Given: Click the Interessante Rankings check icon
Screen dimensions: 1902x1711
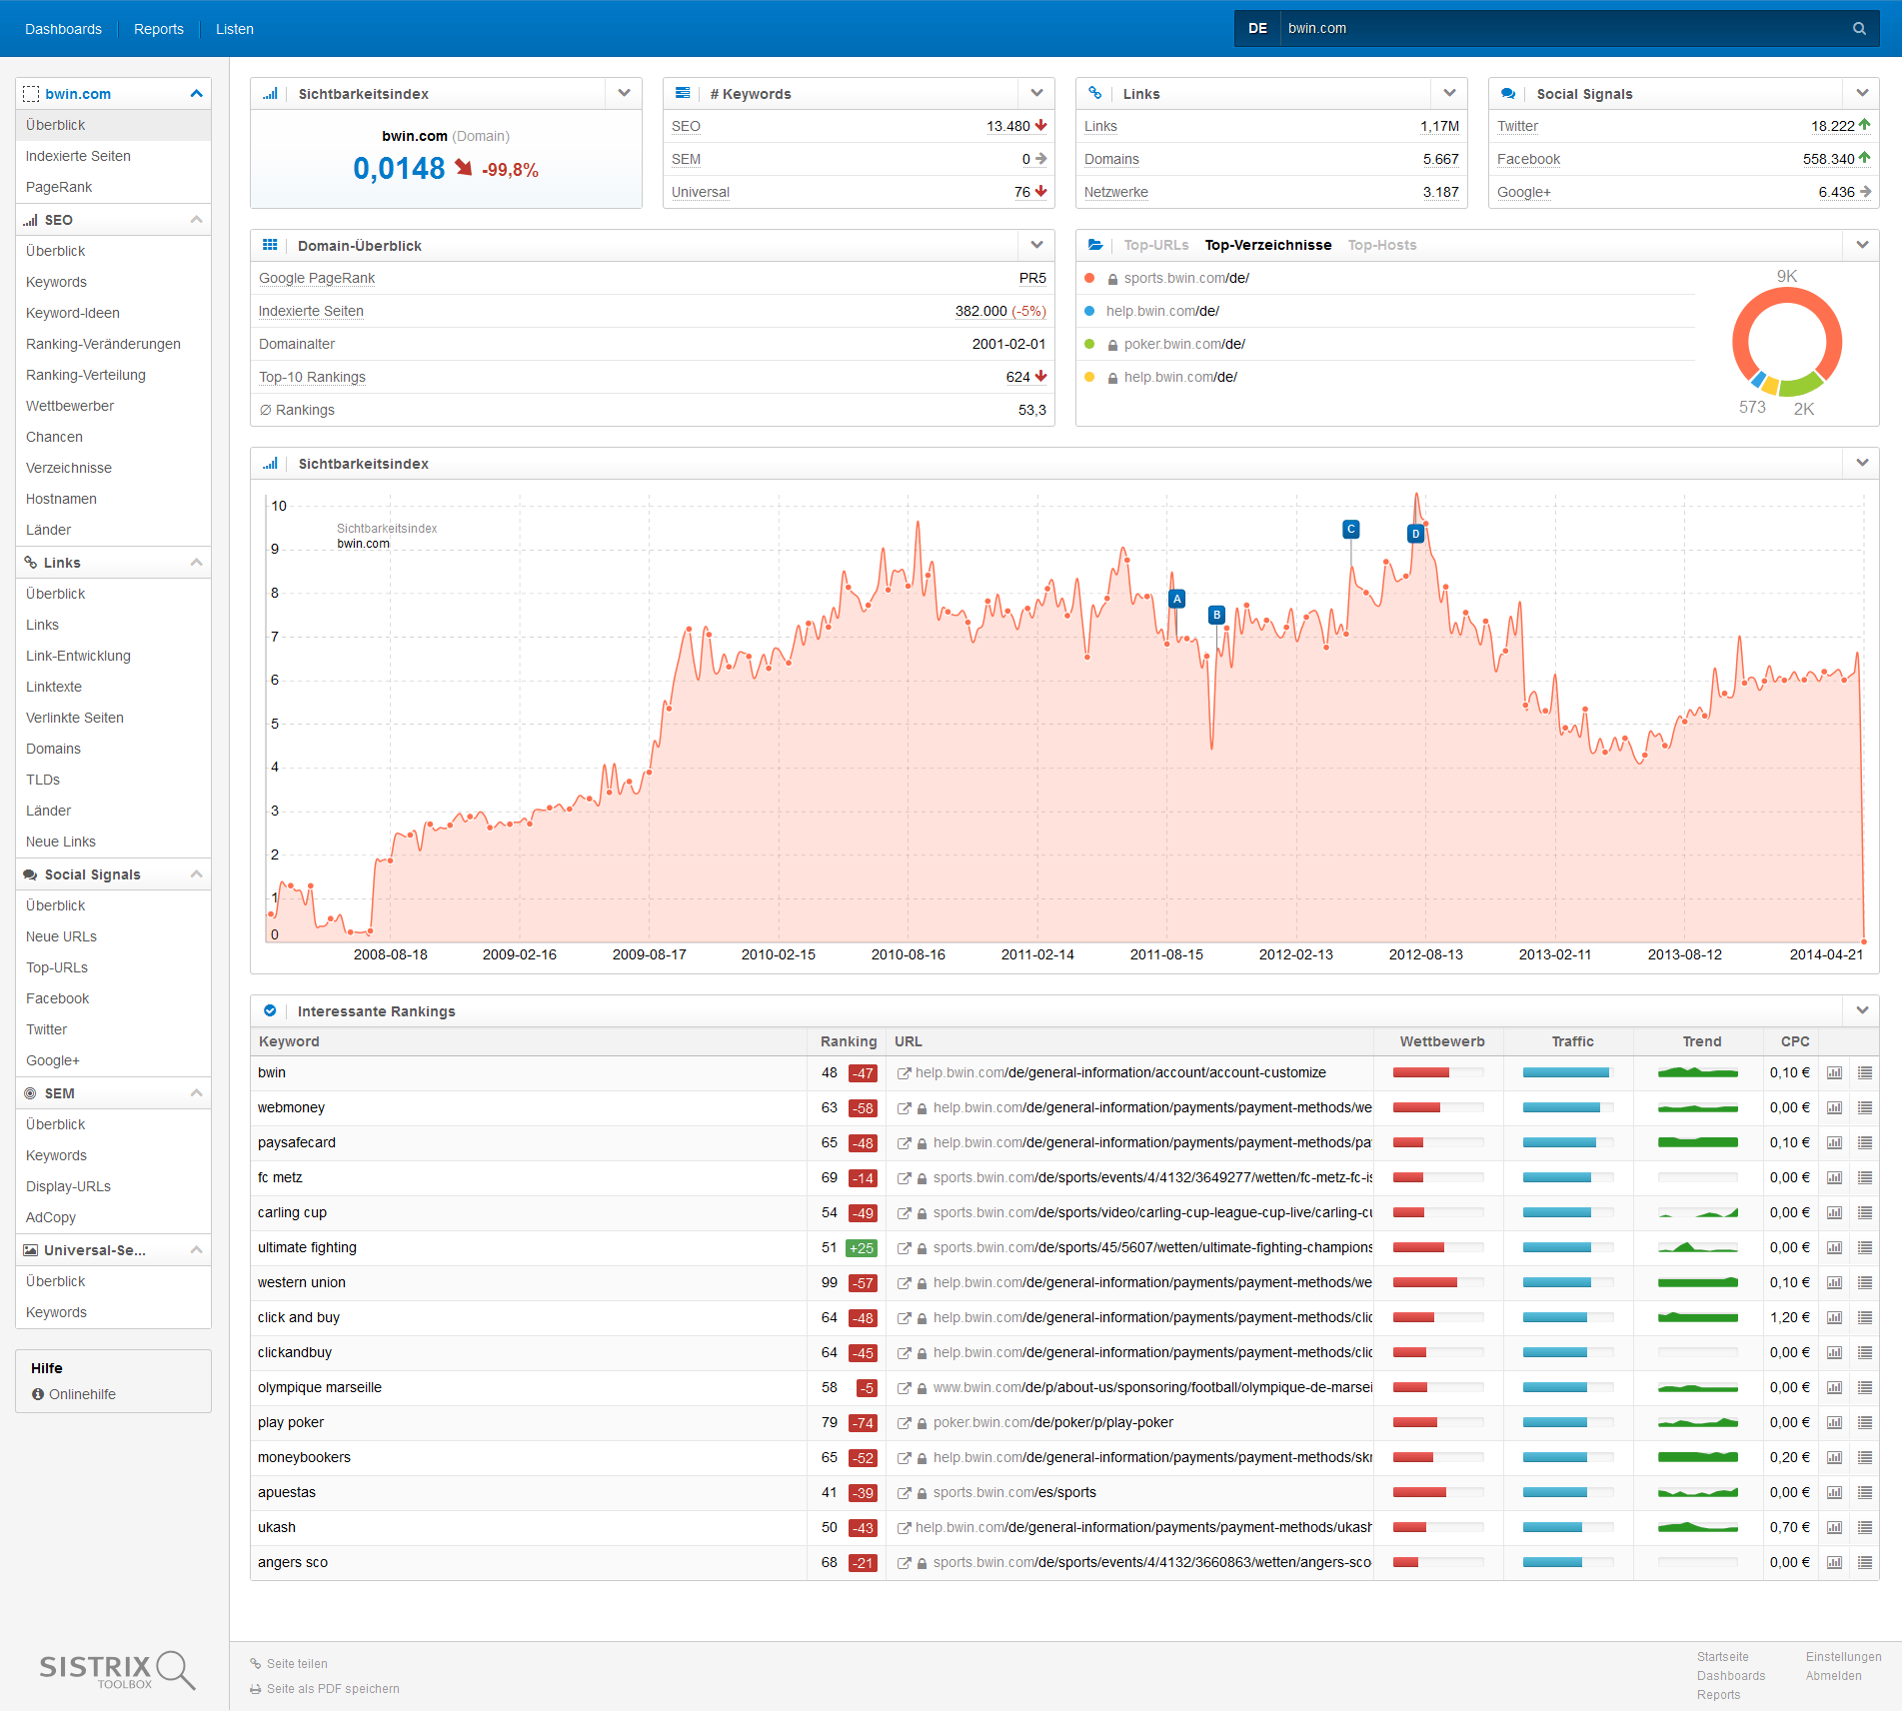Looking at the screenshot, I should coord(270,1010).
